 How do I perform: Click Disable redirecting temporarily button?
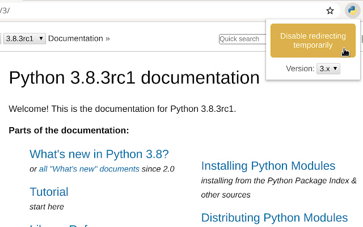(313, 40)
